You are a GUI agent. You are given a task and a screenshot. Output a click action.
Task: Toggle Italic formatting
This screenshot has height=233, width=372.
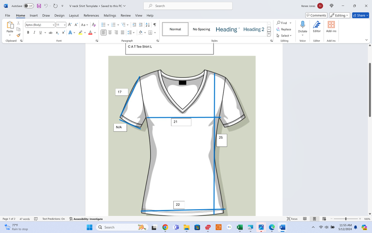(34, 32)
